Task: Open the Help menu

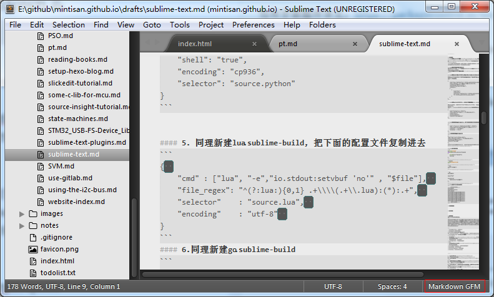Action: (292, 25)
